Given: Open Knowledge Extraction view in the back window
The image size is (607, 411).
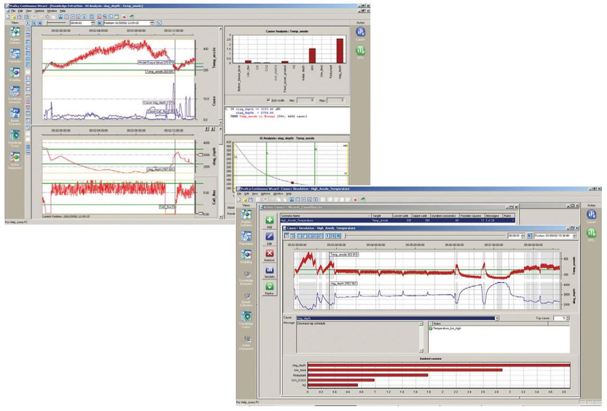Looking at the screenshot, I should click(15, 95).
